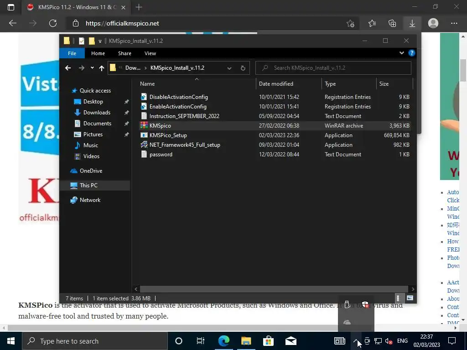This screenshot has height=350, width=467.
Task: Open the Home ribbon tab
Action: (x=98, y=53)
